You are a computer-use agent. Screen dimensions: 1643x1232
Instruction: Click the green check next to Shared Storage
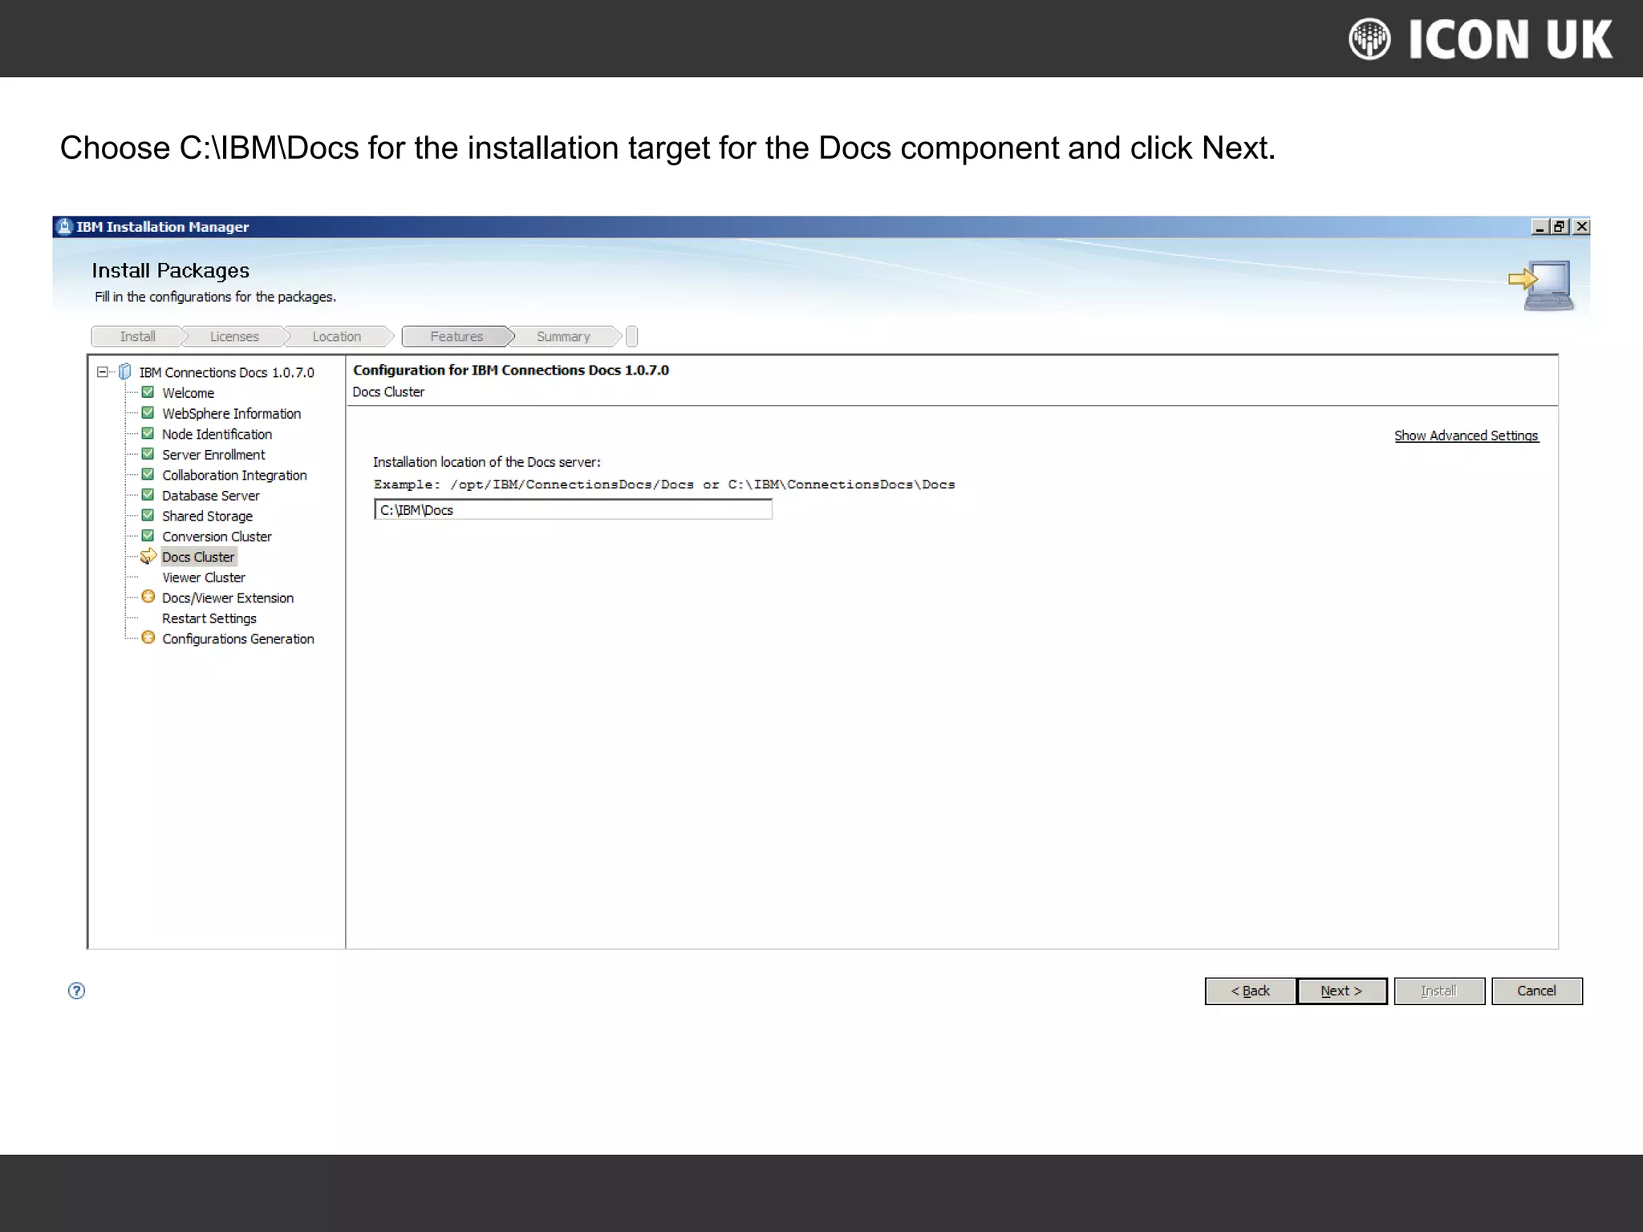pyautogui.click(x=148, y=515)
